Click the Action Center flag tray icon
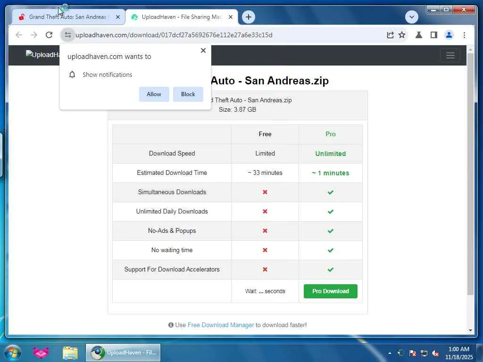This screenshot has width=483, height=362. click(412, 353)
